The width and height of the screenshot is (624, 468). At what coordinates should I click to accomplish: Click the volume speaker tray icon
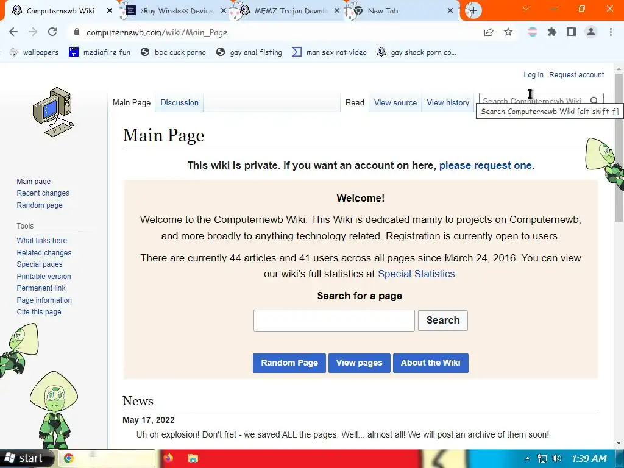tap(557, 458)
